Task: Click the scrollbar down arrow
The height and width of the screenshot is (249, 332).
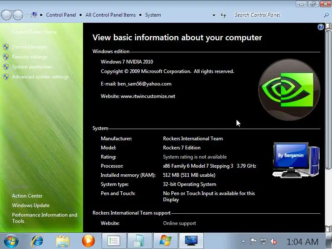Action: coord(328,229)
